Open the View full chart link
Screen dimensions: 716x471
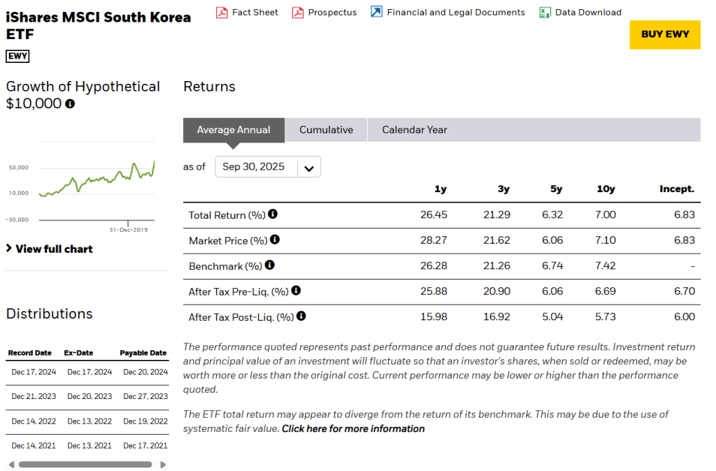click(x=54, y=249)
